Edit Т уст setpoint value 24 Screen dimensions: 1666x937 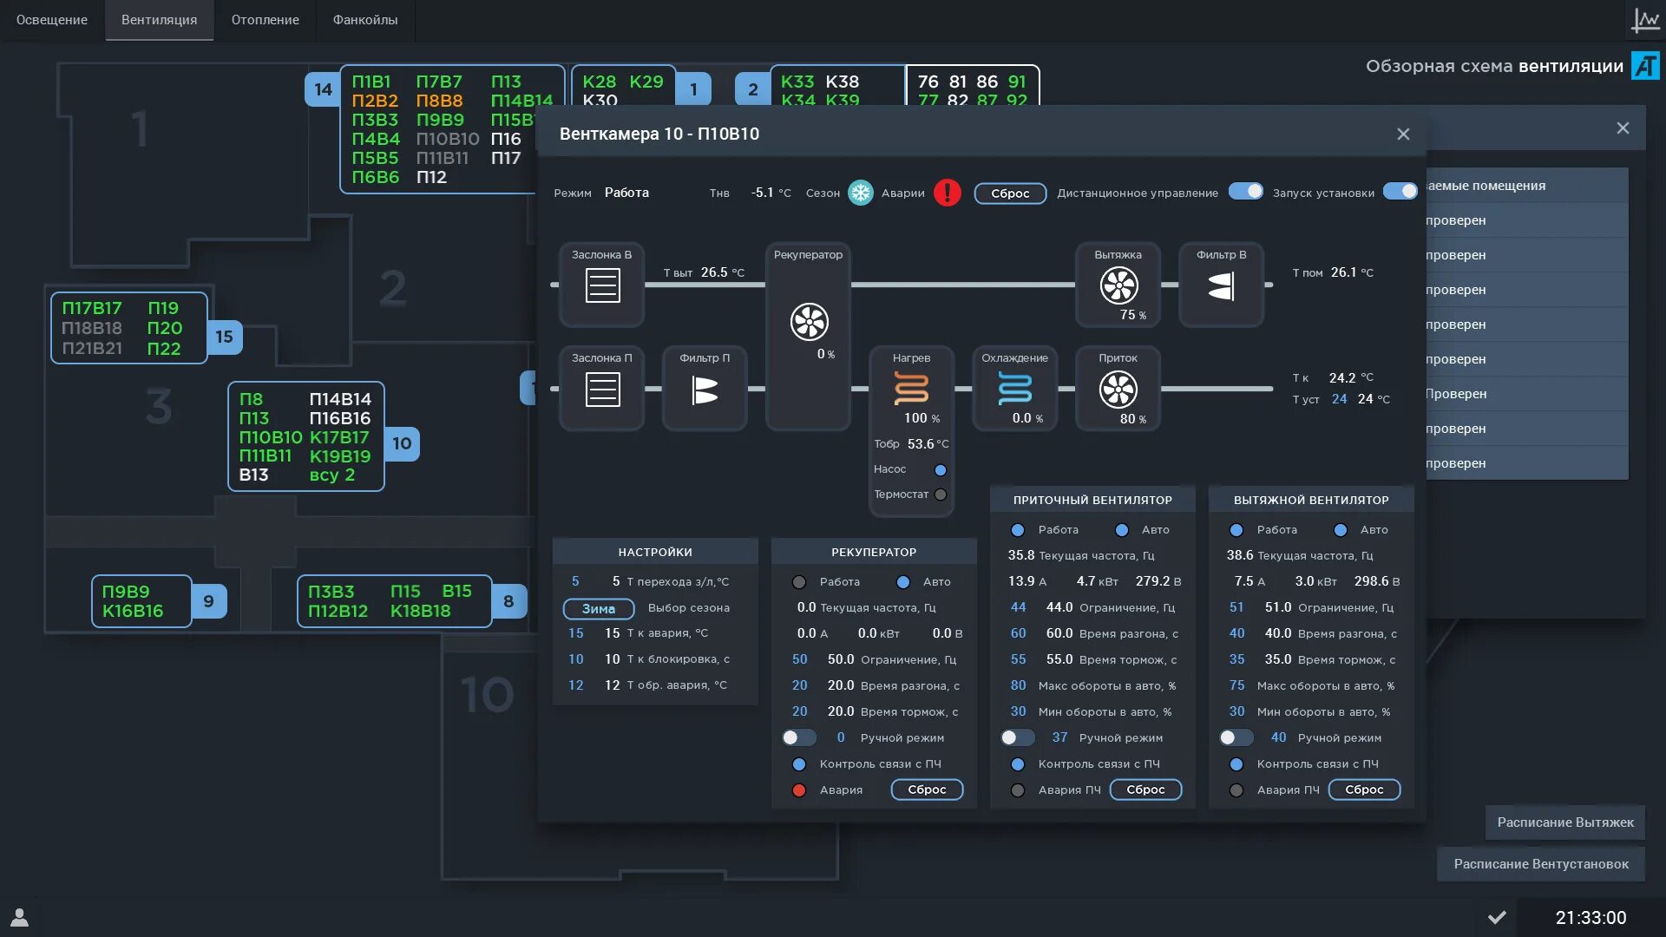(x=1340, y=399)
